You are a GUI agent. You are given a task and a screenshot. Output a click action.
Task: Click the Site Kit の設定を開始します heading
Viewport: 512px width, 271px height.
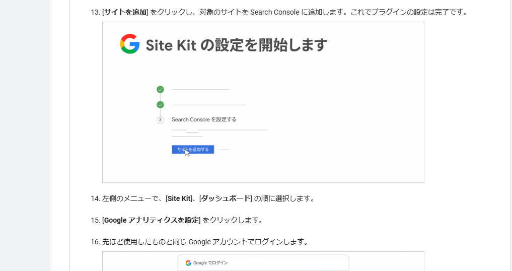point(237,45)
